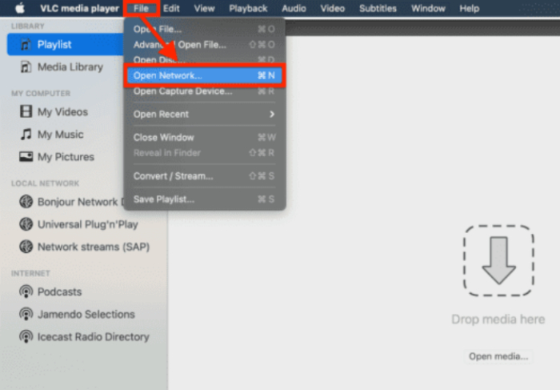Click the My Videos film icon
The height and width of the screenshot is (390, 560).
26,111
